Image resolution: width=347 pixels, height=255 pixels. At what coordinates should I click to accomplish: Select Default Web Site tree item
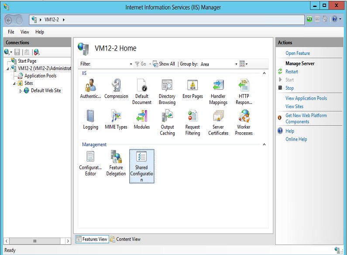(x=46, y=91)
